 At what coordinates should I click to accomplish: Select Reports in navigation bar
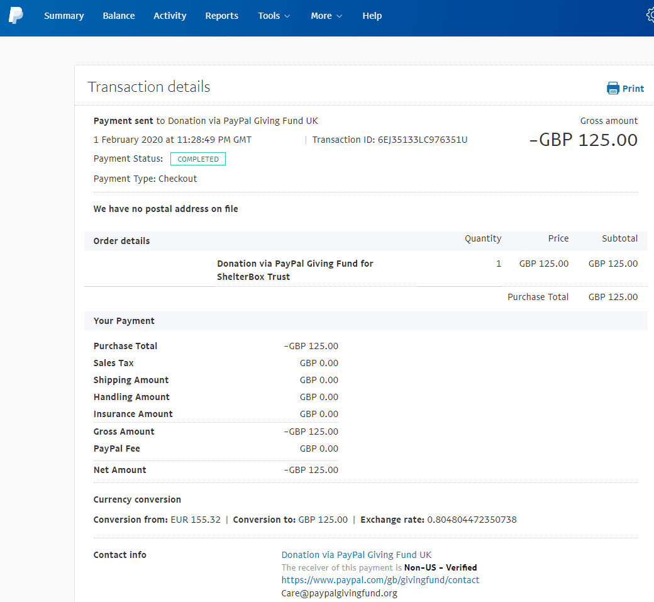coord(221,16)
